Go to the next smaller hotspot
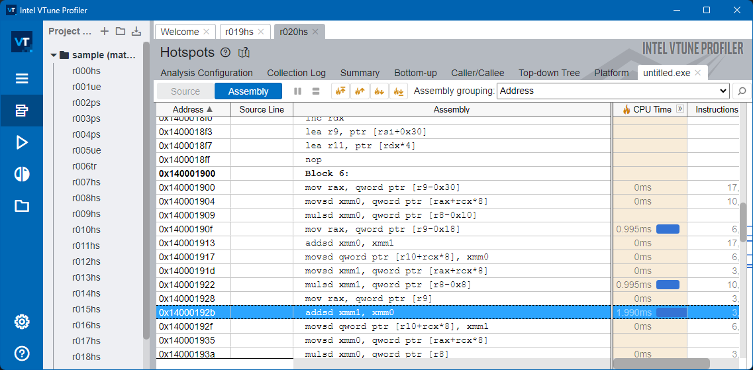 [379, 91]
